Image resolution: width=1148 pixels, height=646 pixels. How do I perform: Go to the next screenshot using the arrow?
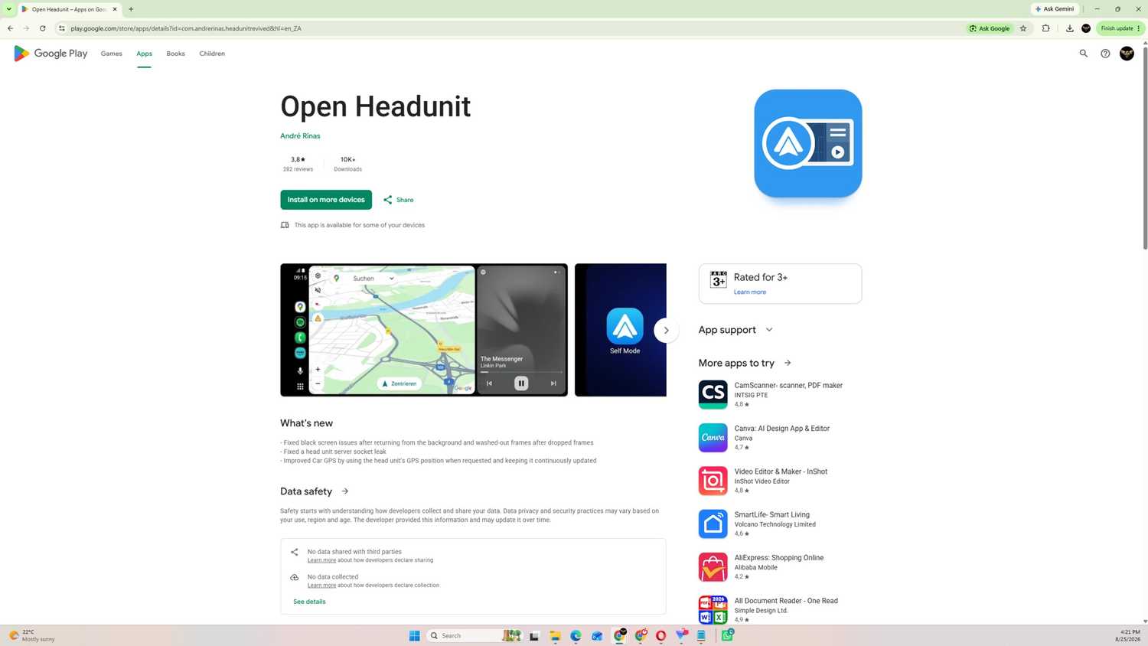666,331
